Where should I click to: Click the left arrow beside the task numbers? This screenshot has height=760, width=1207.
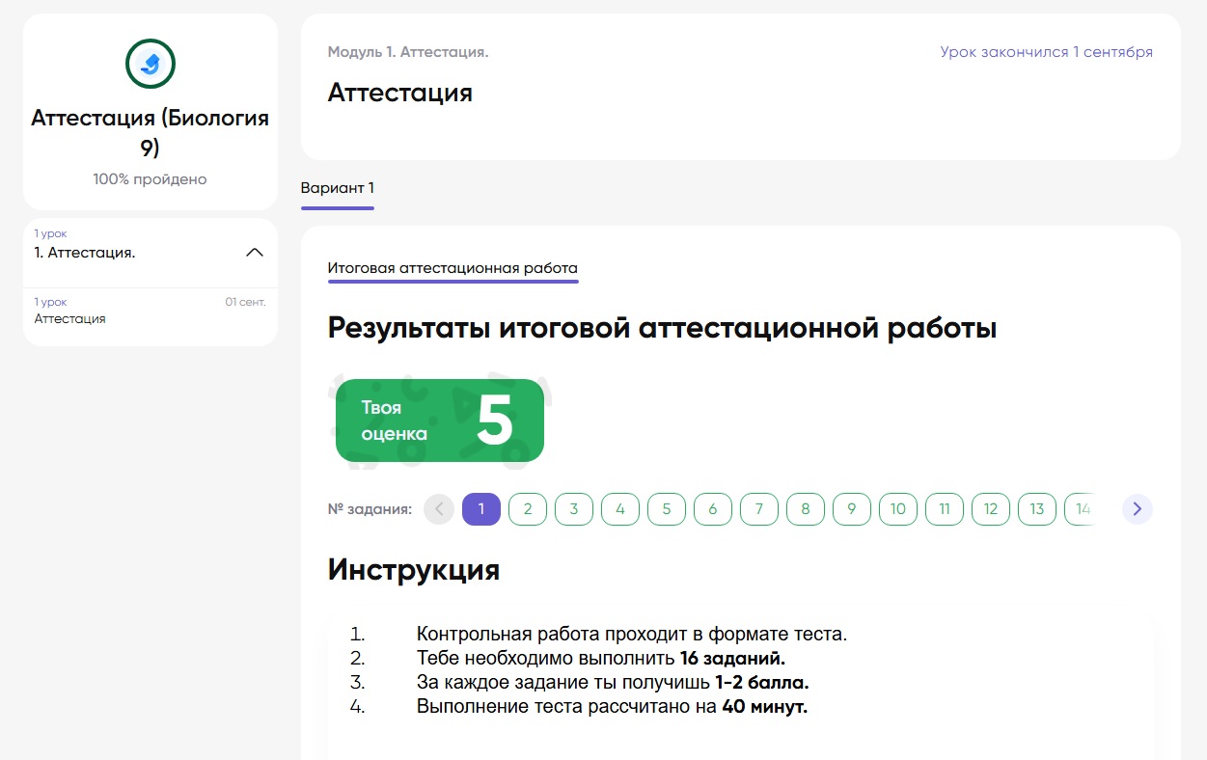(439, 508)
